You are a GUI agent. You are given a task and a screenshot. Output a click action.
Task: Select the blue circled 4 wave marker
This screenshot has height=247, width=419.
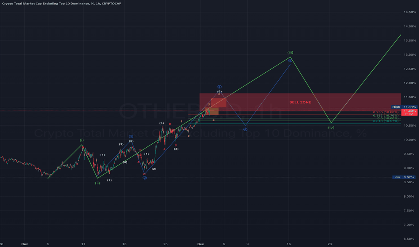point(245,129)
